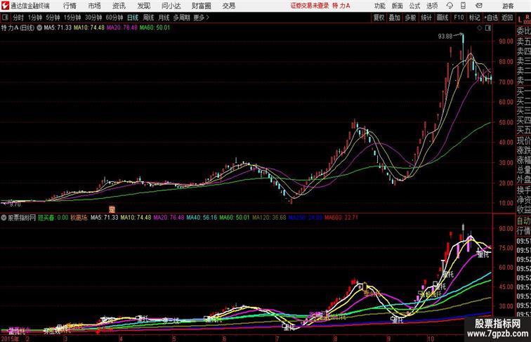Click the 秋离场 indicator label
Viewport: 531px width, 342px height.
(x=79, y=218)
